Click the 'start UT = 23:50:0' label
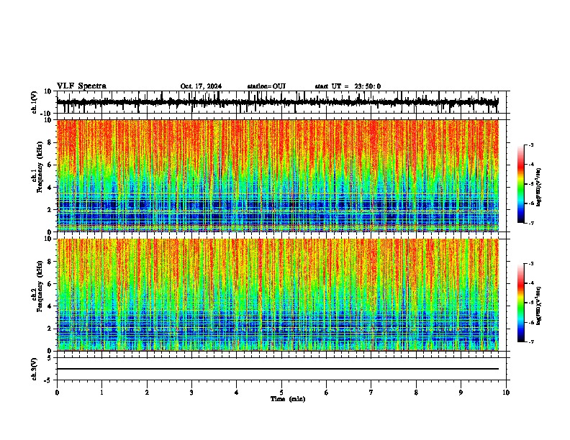This screenshot has height=440, width=570. tap(348, 86)
